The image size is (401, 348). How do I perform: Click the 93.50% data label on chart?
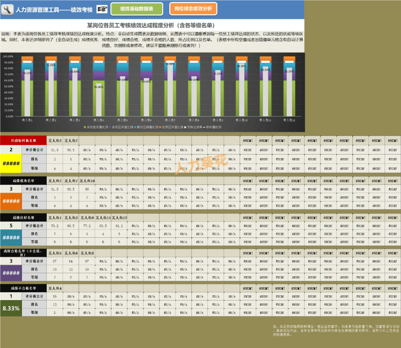[x=170, y=64]
